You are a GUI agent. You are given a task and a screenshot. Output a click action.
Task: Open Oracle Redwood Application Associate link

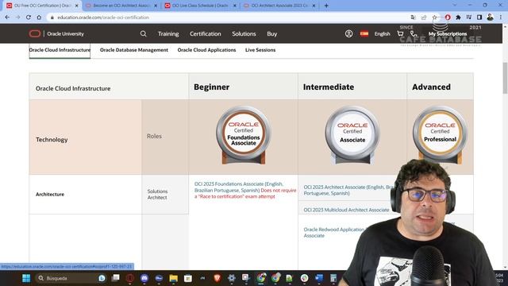pyautogui.click(x=333, y=233)
